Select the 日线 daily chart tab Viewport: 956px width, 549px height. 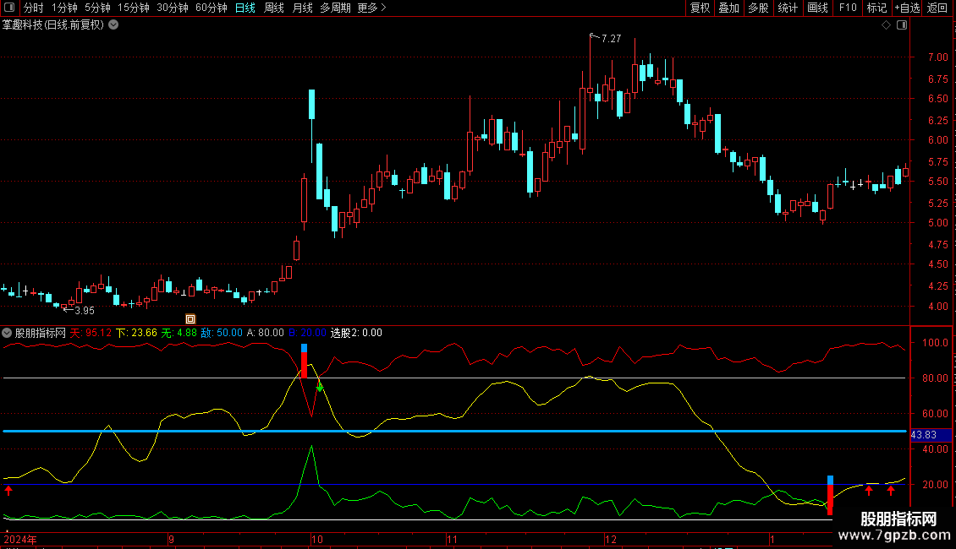point(245,8)
